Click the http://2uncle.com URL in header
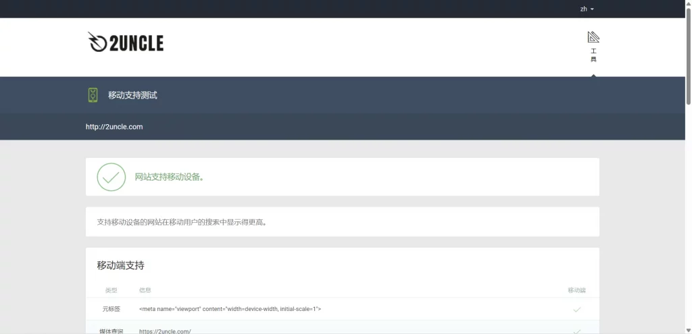The height and width of the screenshot is (334, 692). [x=114, y=127]
